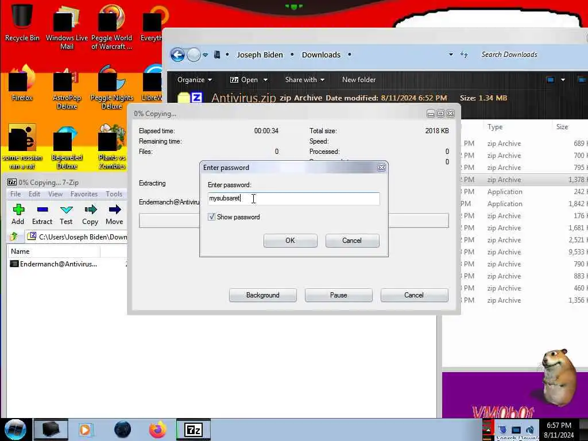588x441 pixels.
Task: Click the Name column header in 7-Zip
Action: [53, 252]
